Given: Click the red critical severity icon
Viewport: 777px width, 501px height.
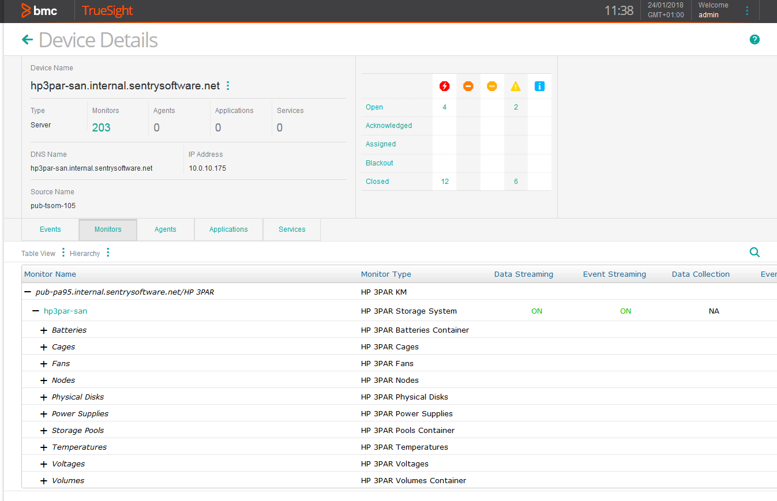Looking at the screenshot, I should tap(444, 86).
